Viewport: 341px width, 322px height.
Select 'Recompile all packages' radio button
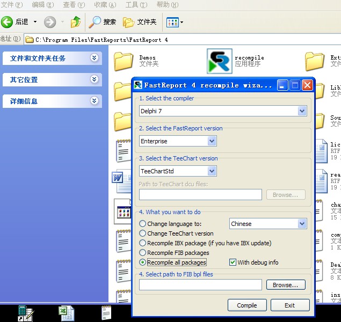[142, 262]
